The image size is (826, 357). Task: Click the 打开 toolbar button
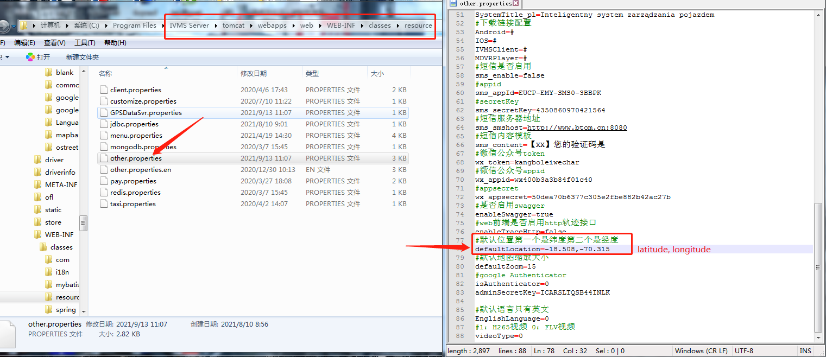tap(38, 57)
